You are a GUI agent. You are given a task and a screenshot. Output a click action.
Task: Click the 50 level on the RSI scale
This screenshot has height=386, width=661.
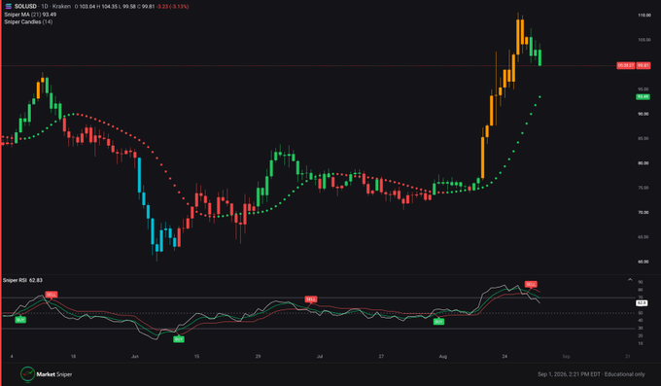[x=641, y=313]
